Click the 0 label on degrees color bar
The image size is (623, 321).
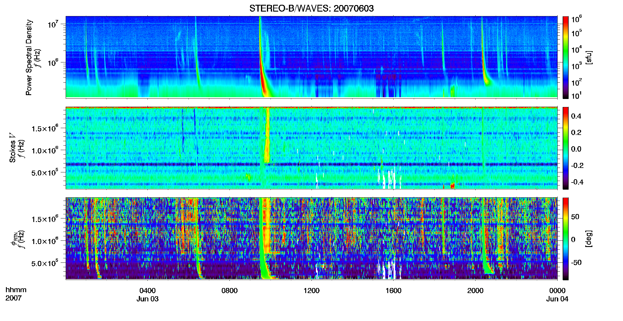(573, 240)
